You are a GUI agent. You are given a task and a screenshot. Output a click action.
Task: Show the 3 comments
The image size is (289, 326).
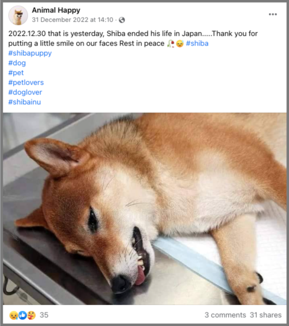[225, 315]
